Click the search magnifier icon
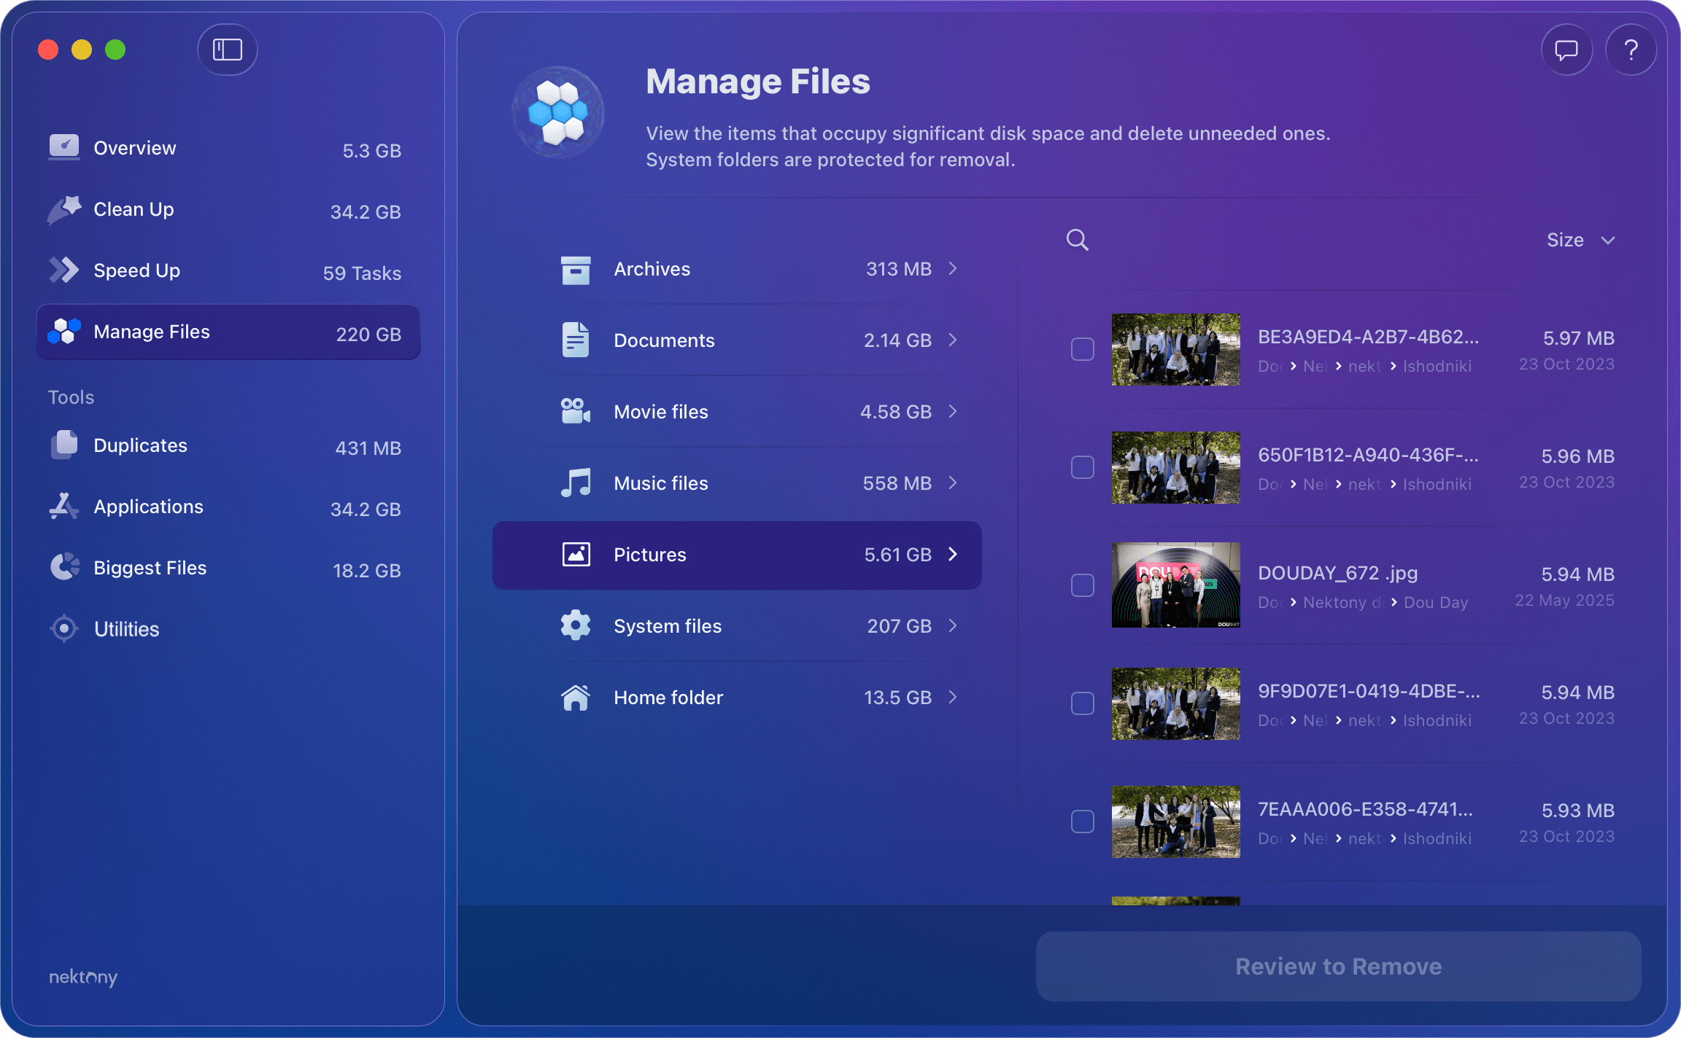Screen dimensions: 1681x1038 (1077, 240)
